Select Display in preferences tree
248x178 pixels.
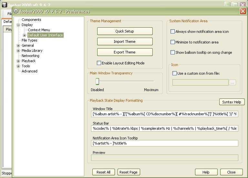pyautogui.click(x=27, y=25)
